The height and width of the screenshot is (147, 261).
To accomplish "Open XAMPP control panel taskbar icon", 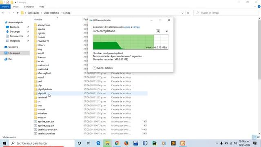I will point(183,143).
